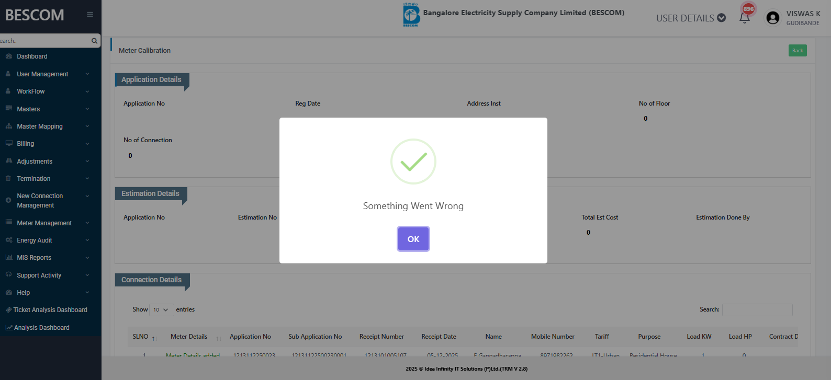Click the search magnifier icon in sidebar
This screenshot has height=380, width=831.
94,41
